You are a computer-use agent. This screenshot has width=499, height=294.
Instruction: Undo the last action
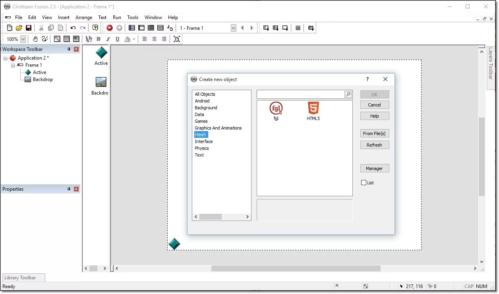pyautogui.click(x=73, y=28)
